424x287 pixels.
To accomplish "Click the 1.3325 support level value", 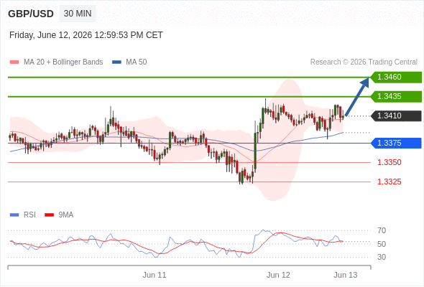I will 389,182.
